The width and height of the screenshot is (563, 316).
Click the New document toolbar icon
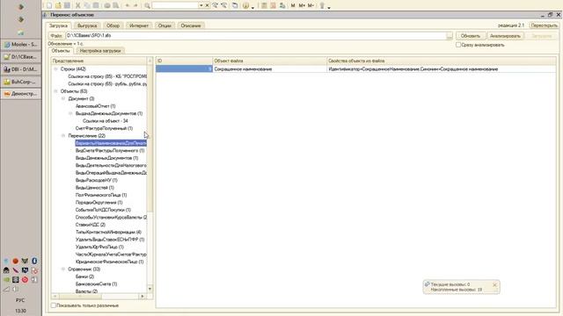pyautogui.click(x=49, y=5)
